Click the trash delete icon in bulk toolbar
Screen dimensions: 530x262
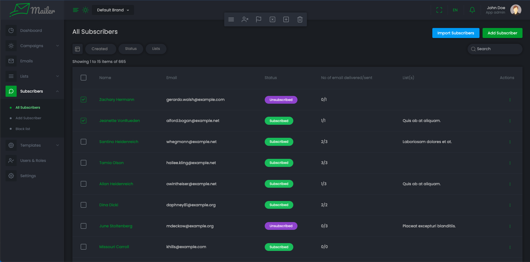tap(300, 19)
